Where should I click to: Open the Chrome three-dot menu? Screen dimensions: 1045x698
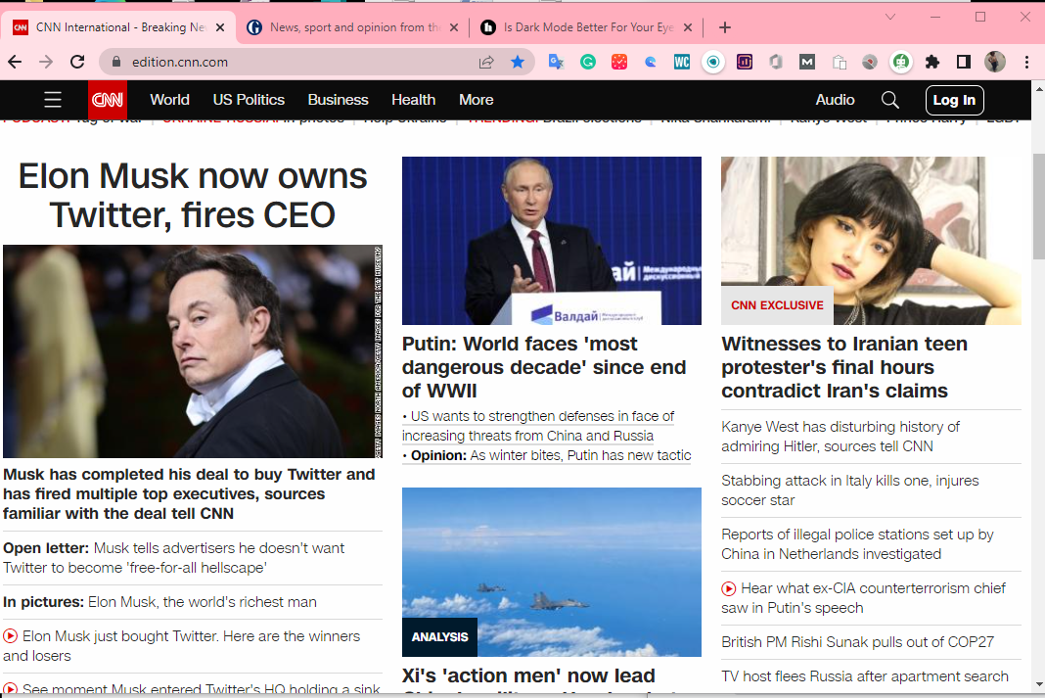pyautogui.click(x=1027, y=62)
